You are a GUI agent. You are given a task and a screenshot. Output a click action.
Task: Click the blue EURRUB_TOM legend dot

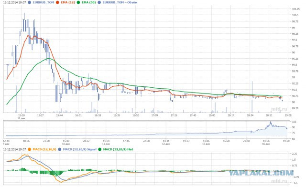30,2
